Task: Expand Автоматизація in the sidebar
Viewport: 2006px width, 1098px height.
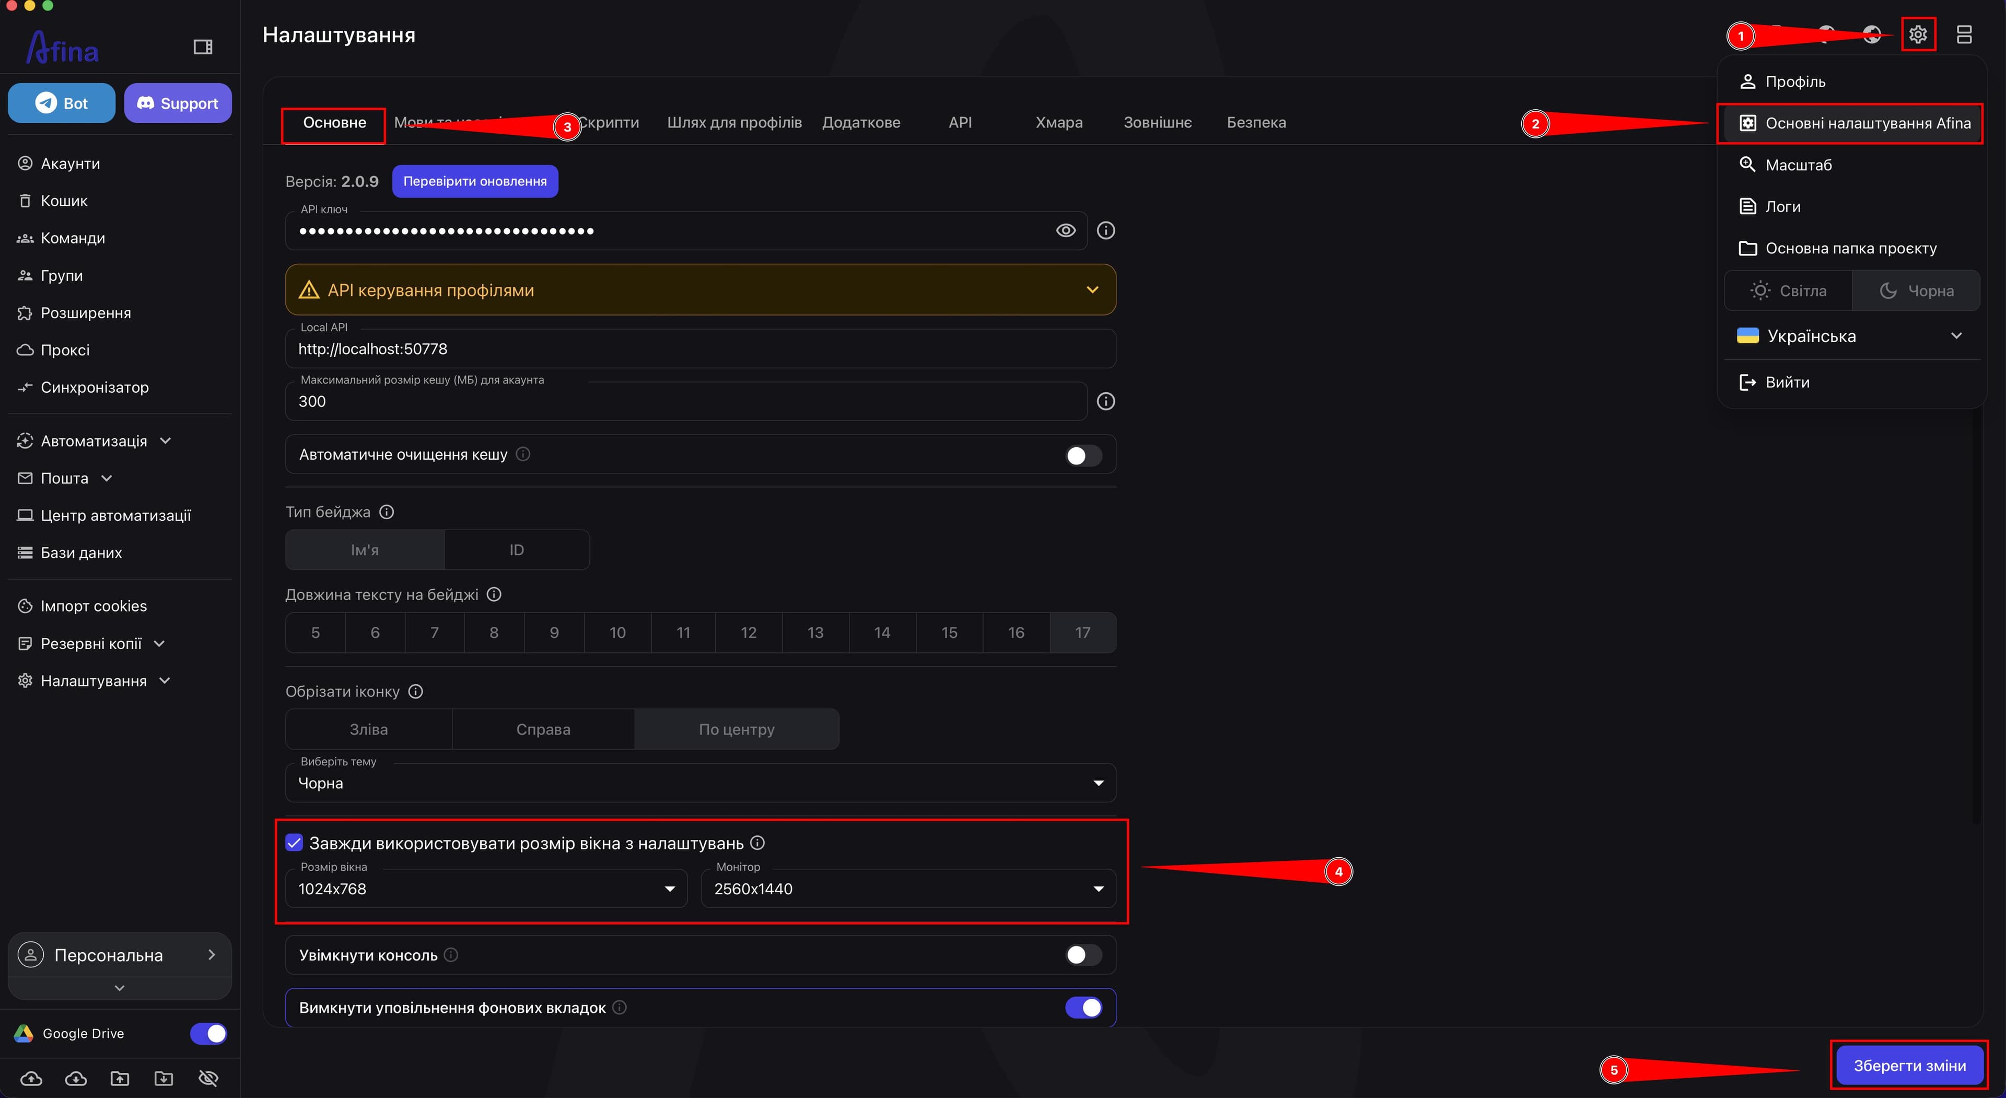Action: pos(94,441)
